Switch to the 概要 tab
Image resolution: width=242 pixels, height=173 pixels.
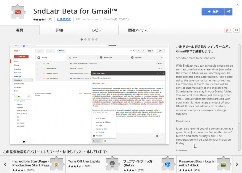[x=19, y=30]
